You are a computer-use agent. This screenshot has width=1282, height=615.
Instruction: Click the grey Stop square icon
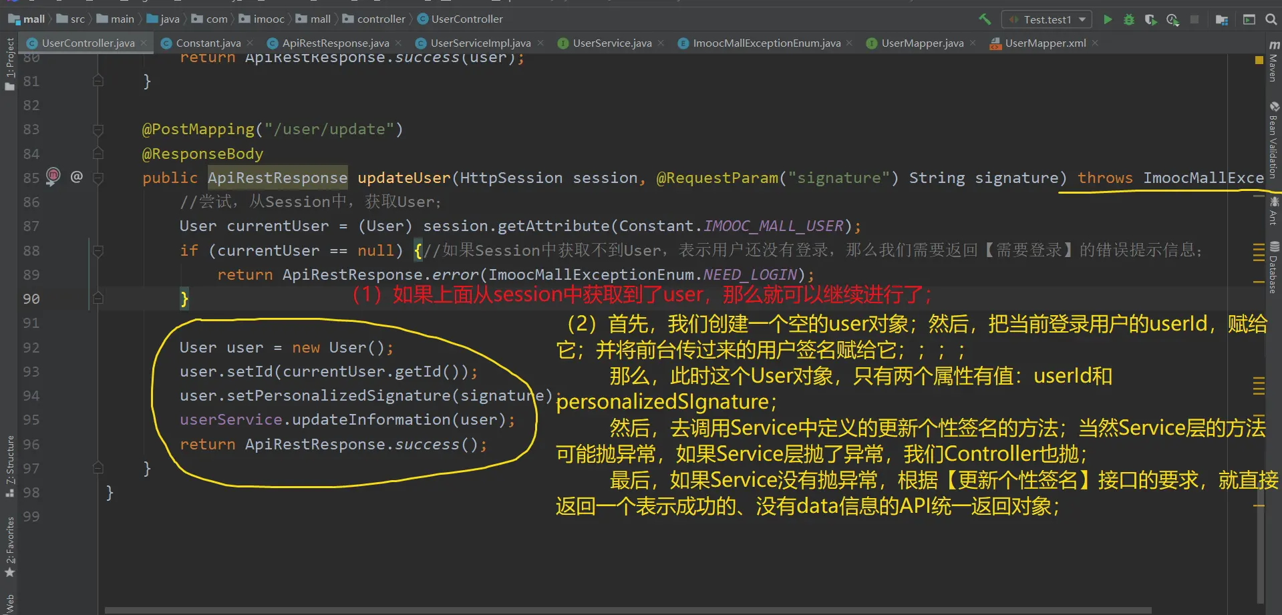(x=1194, y=19)
